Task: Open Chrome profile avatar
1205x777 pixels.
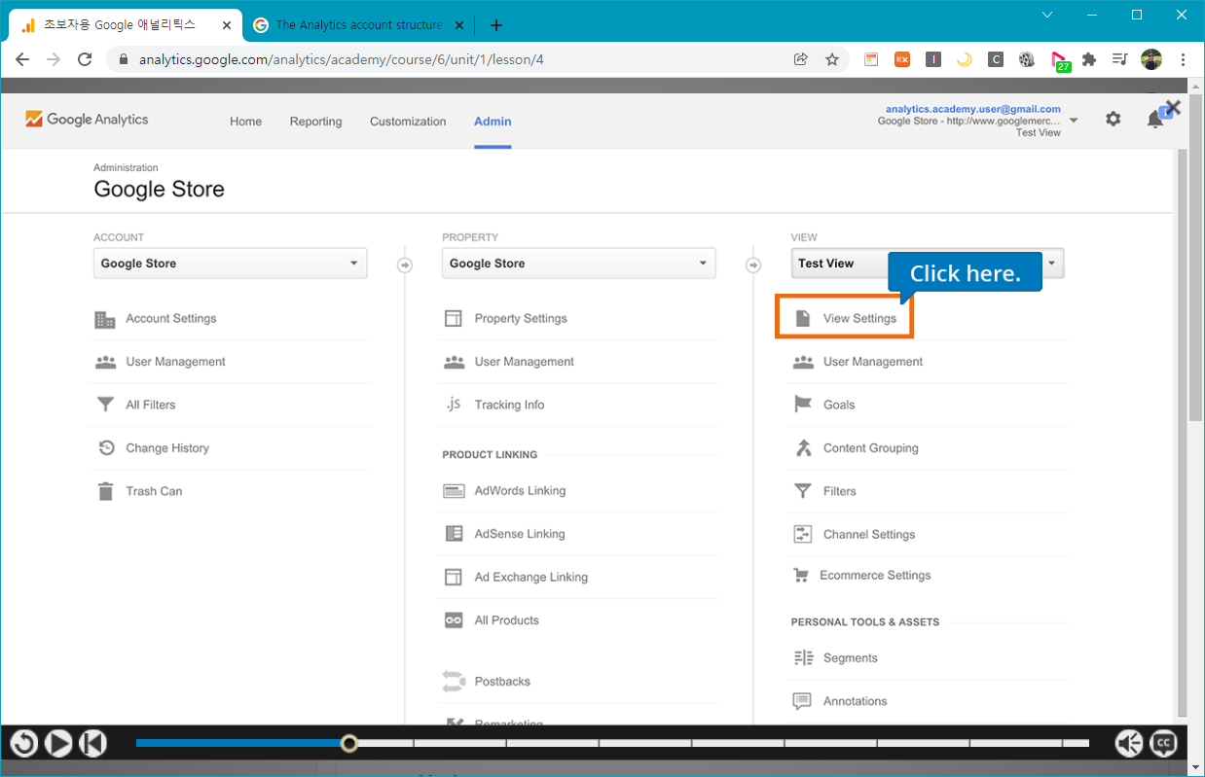Action: (x=1151, y=59)
